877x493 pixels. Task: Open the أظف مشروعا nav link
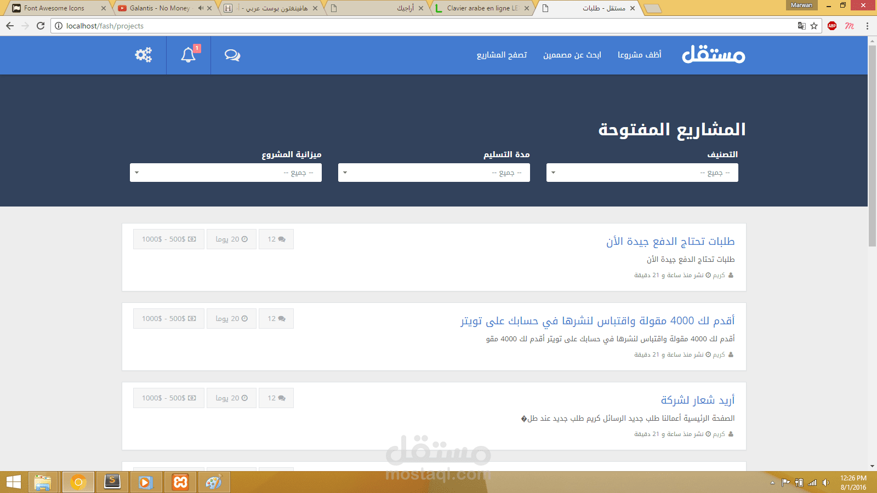point(640,55)
